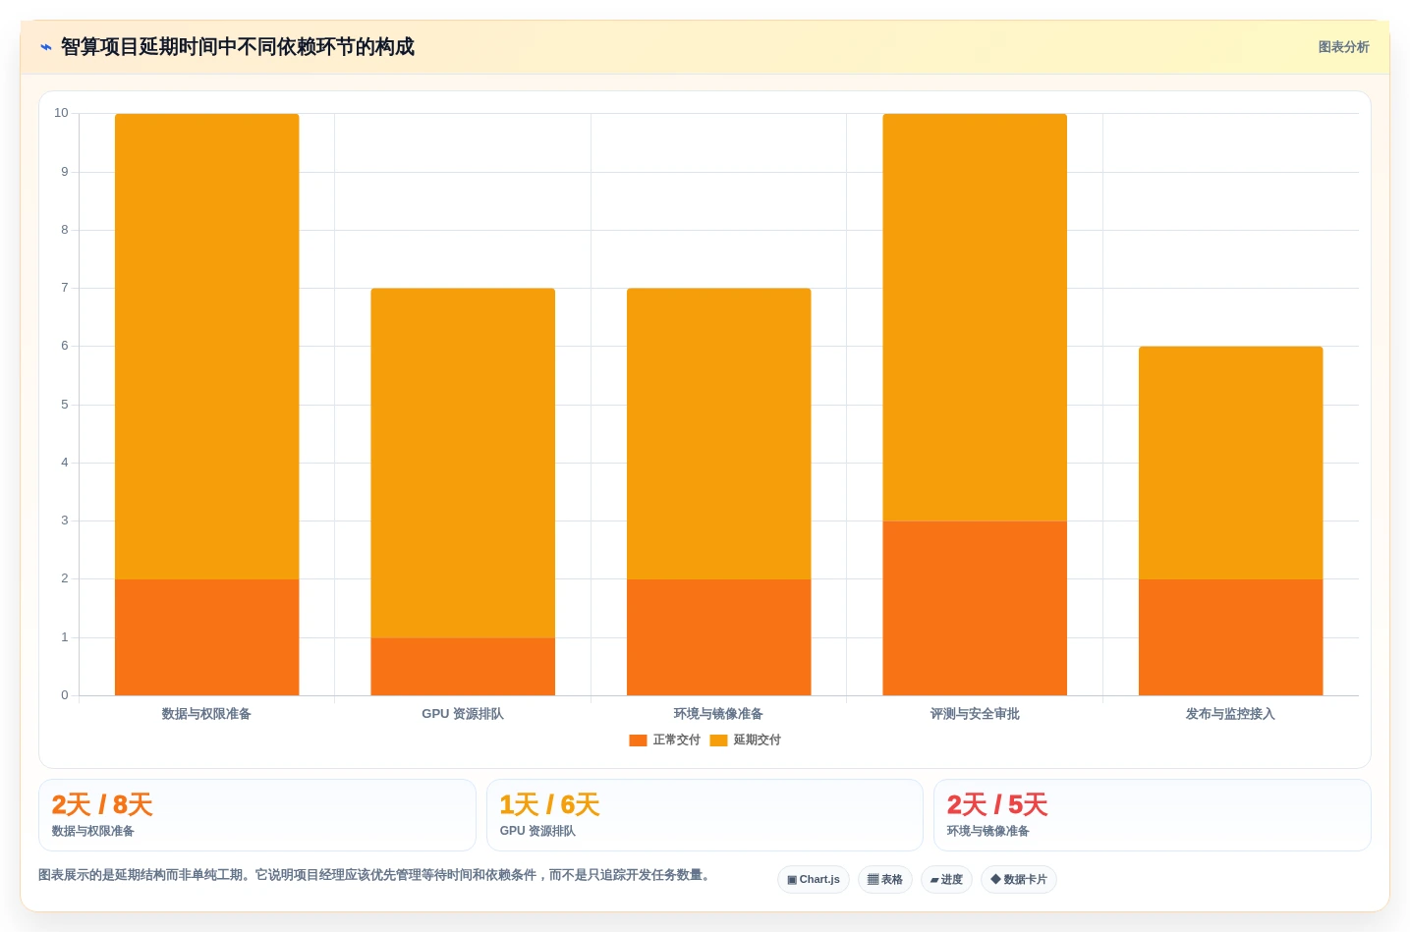Click the chart title 智算项目延期时间中不同依赖环节的构成
The image size is (1410, 932).
238,47
